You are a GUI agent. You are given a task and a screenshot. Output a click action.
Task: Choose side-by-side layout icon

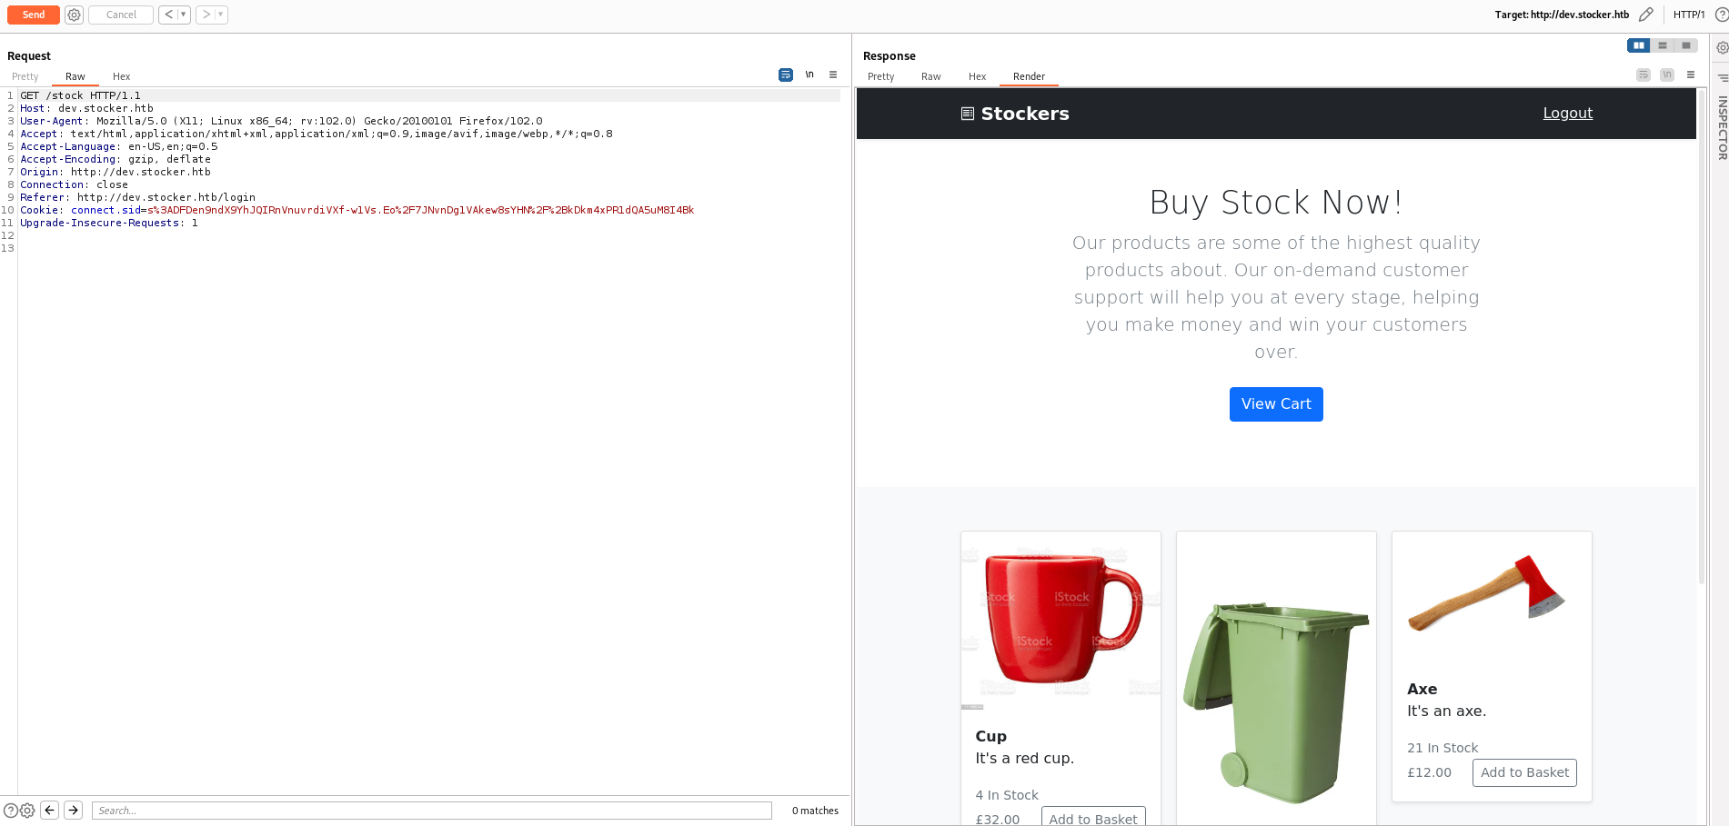(x=1639, y=45)
